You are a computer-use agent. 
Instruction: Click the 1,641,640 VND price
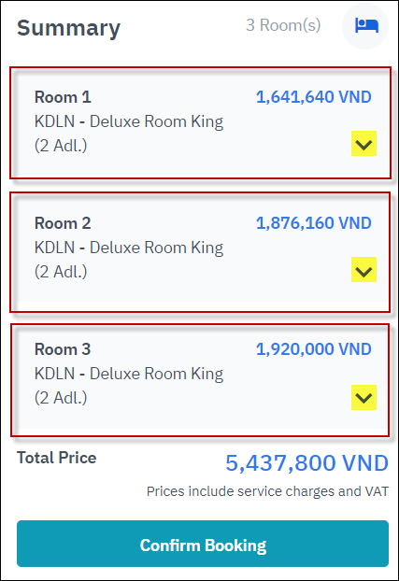pos(313,97)
